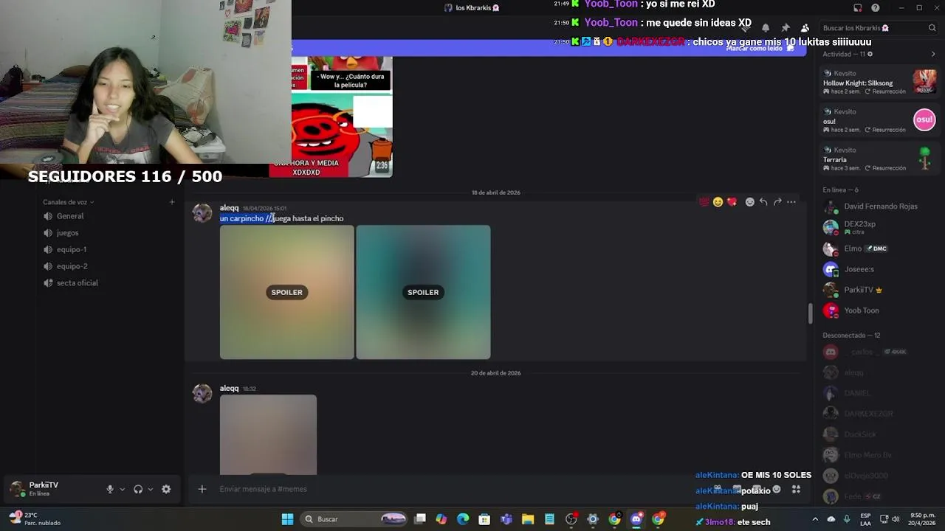Viewport: 945px width, 531px height.
Task: Join the equipo-1 voice channel
Action: pos(109,249)
